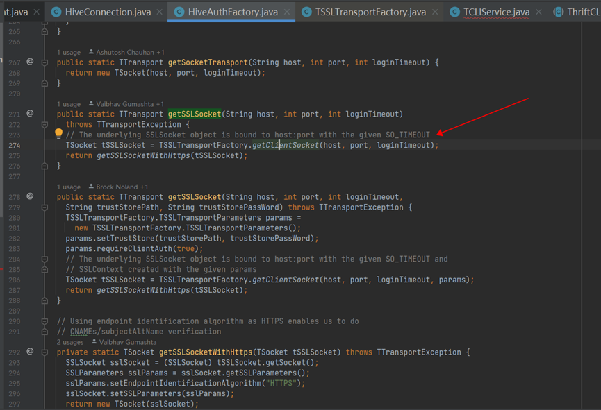
Task: Click the fold end marker on line 269
Action: point(45,83)
